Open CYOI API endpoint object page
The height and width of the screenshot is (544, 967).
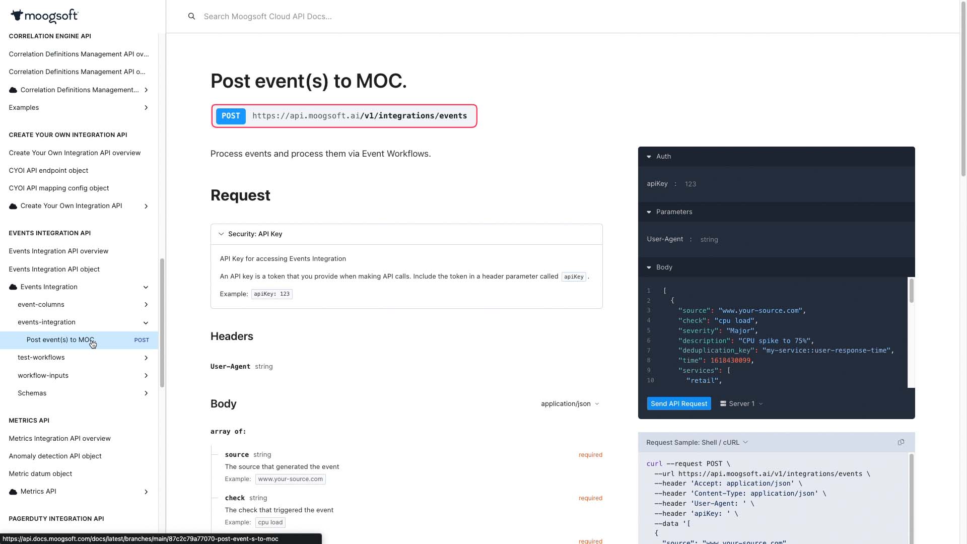click(48, 171)
